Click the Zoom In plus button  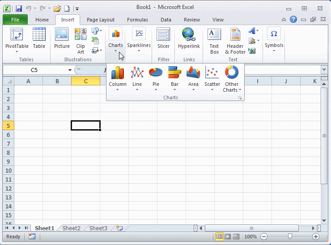pyautogui.click(x=316, y=237)
